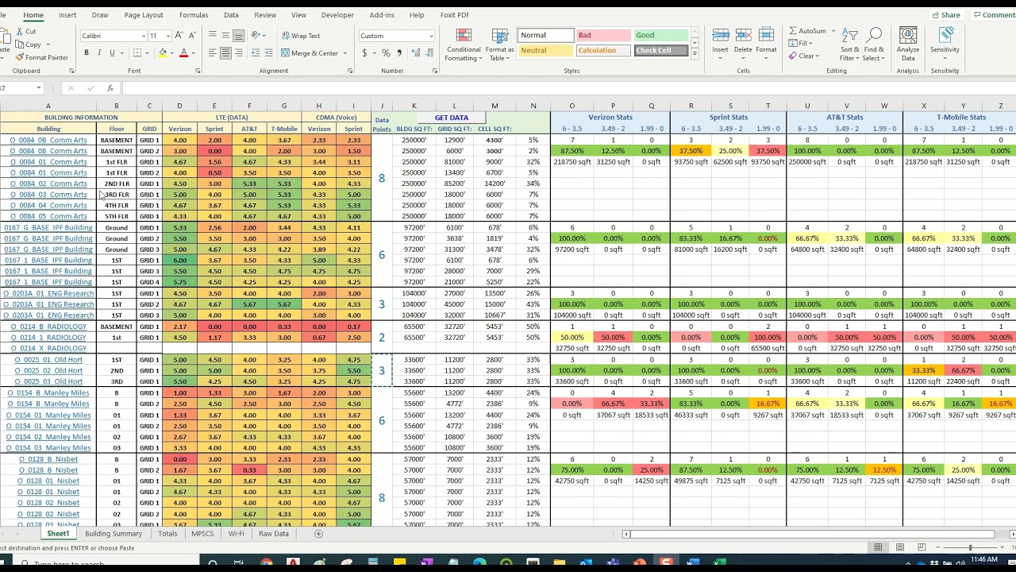Apply the Neutral cell style
This screenshot has width=1016, height=572.
pyautogui.click(x=546, y=51)
